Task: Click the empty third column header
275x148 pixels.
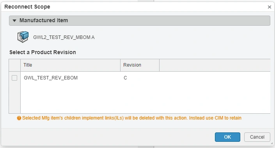Action: point(215,65)
